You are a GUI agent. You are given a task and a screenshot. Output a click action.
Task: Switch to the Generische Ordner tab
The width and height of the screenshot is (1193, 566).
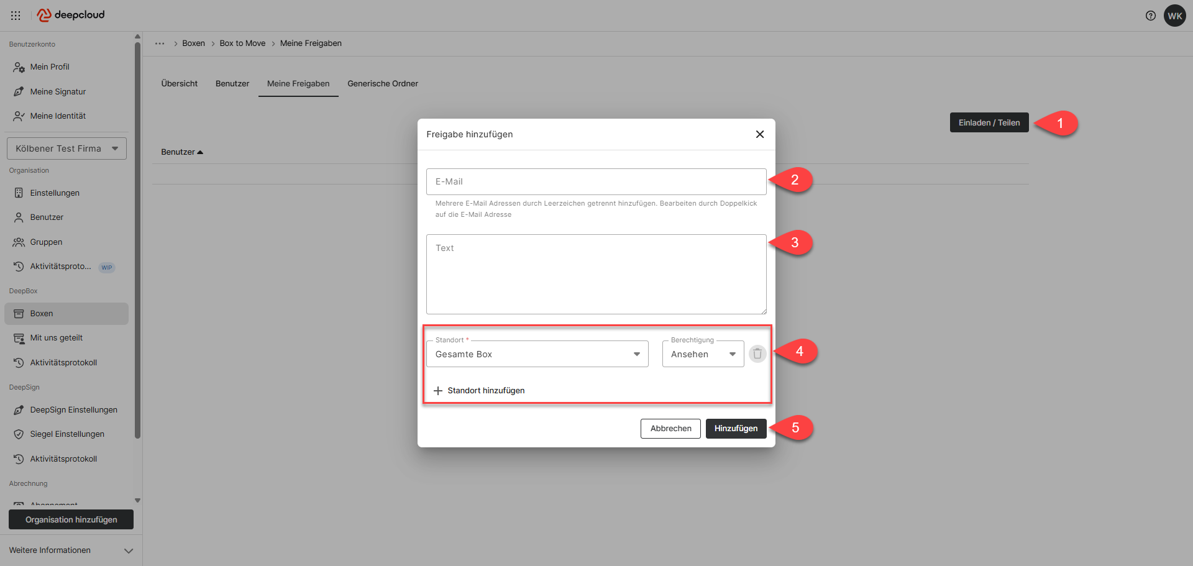tap(382, 84)
